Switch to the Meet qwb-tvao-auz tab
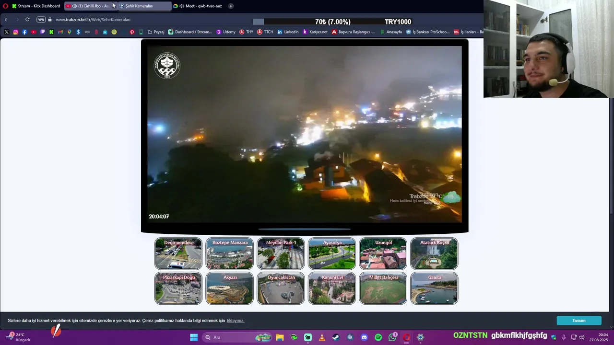 (199, 6)
